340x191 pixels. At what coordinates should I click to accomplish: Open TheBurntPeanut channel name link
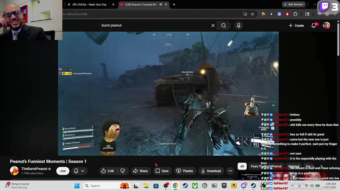pos(34,169)
